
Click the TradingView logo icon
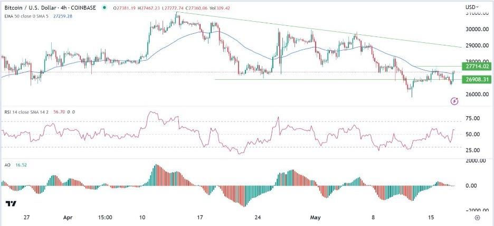pyautogui.click(x=10, y=204)
